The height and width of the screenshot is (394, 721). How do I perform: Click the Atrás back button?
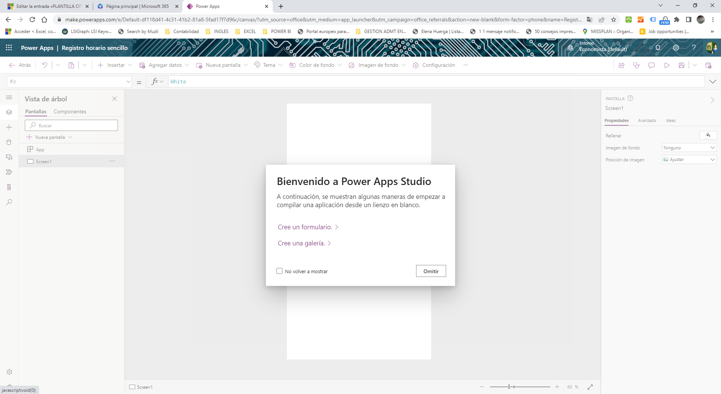click(20, 65)
